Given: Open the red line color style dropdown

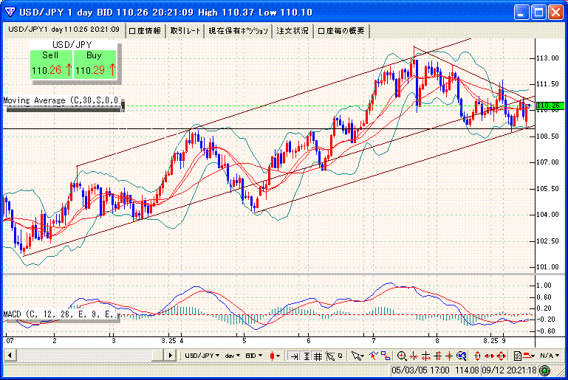Looking at the screenshot, I should click(530, 356).
